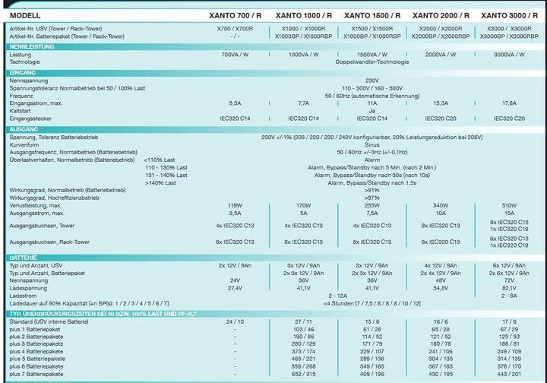Select the "XANTO 1000 / R" column header
Image resolution: width=547 pixels, height=383 pixels.
[303, 15]
